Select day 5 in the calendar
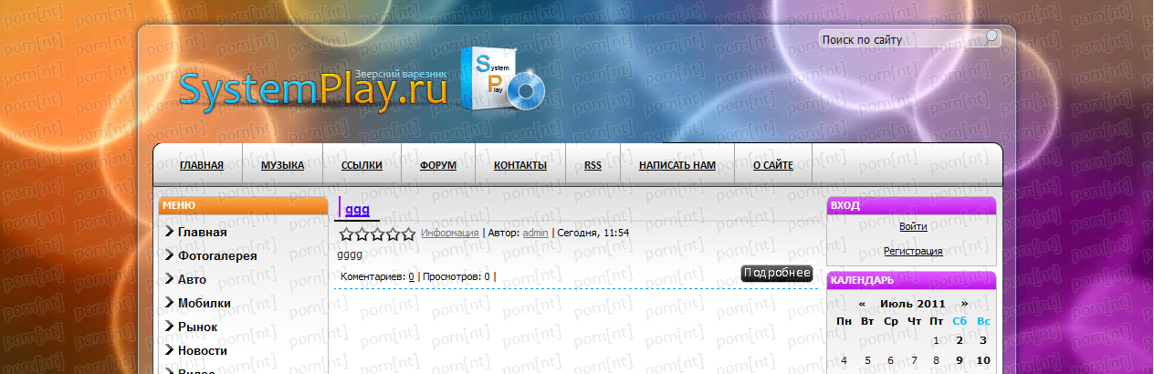Viewport: 1154px width, 374px height. [867, 360]
